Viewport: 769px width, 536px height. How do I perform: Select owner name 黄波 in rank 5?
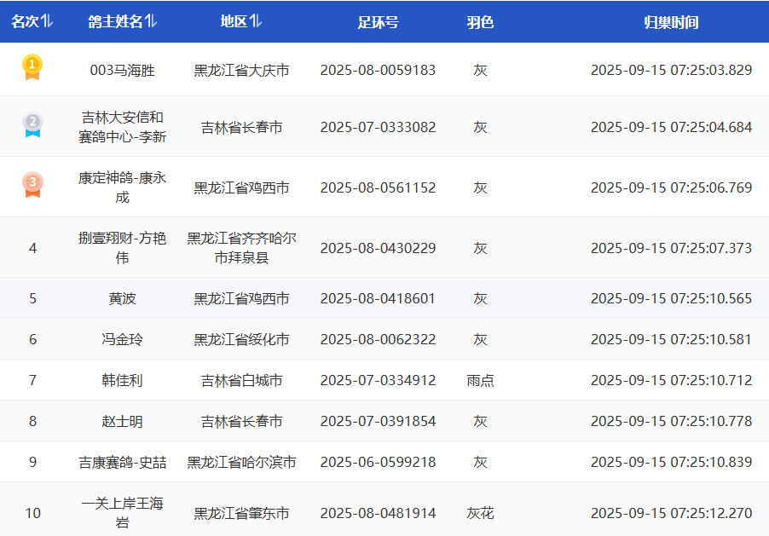[122, 298]
